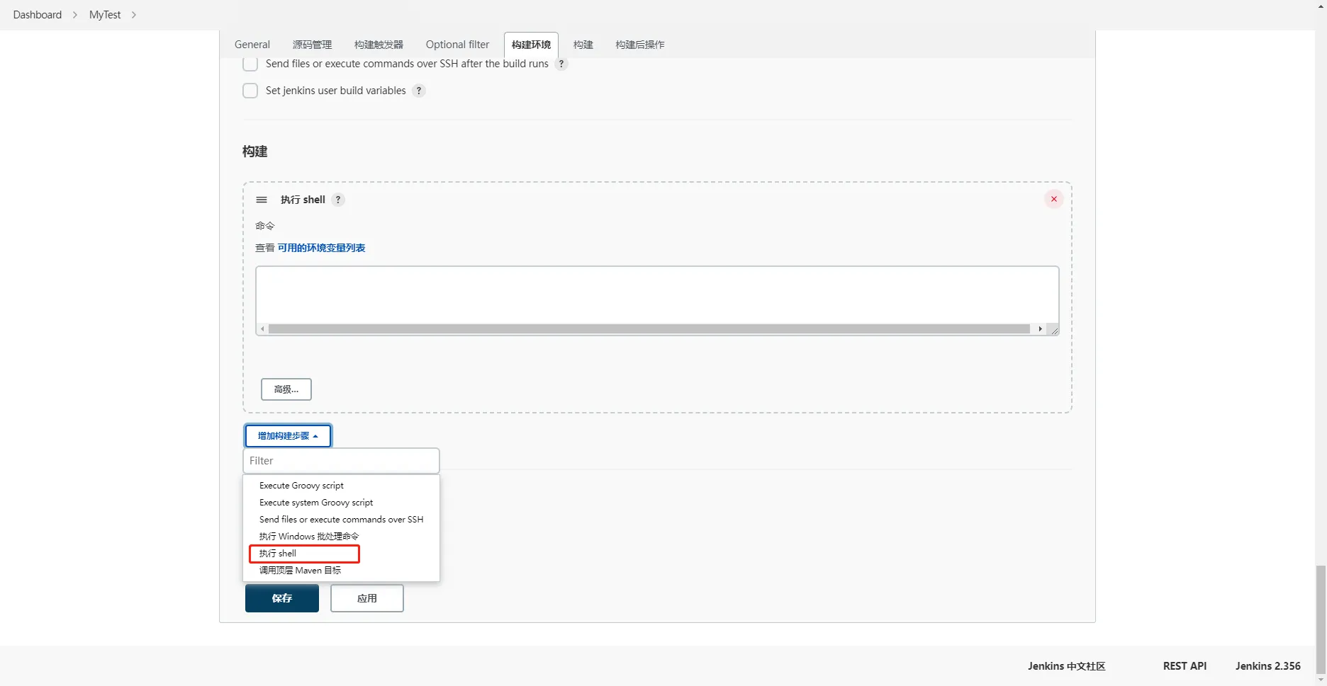Click the Filter input field

pyautogui.click(x=341, y=461)
